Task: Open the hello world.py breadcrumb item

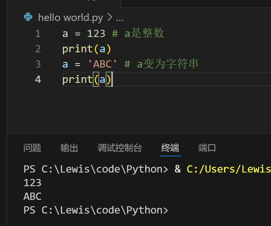Action: (70, 17)
